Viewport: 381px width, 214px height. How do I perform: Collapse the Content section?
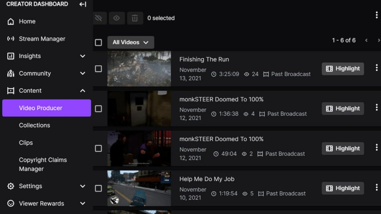(83, 91)
